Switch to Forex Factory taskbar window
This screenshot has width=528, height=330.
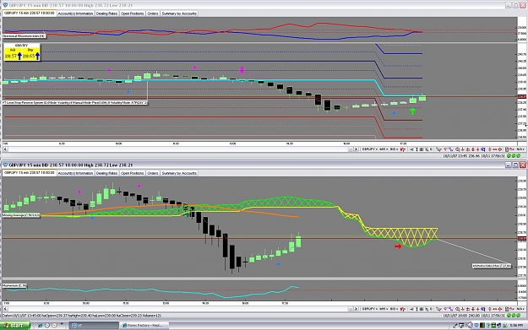pos(144,325)
